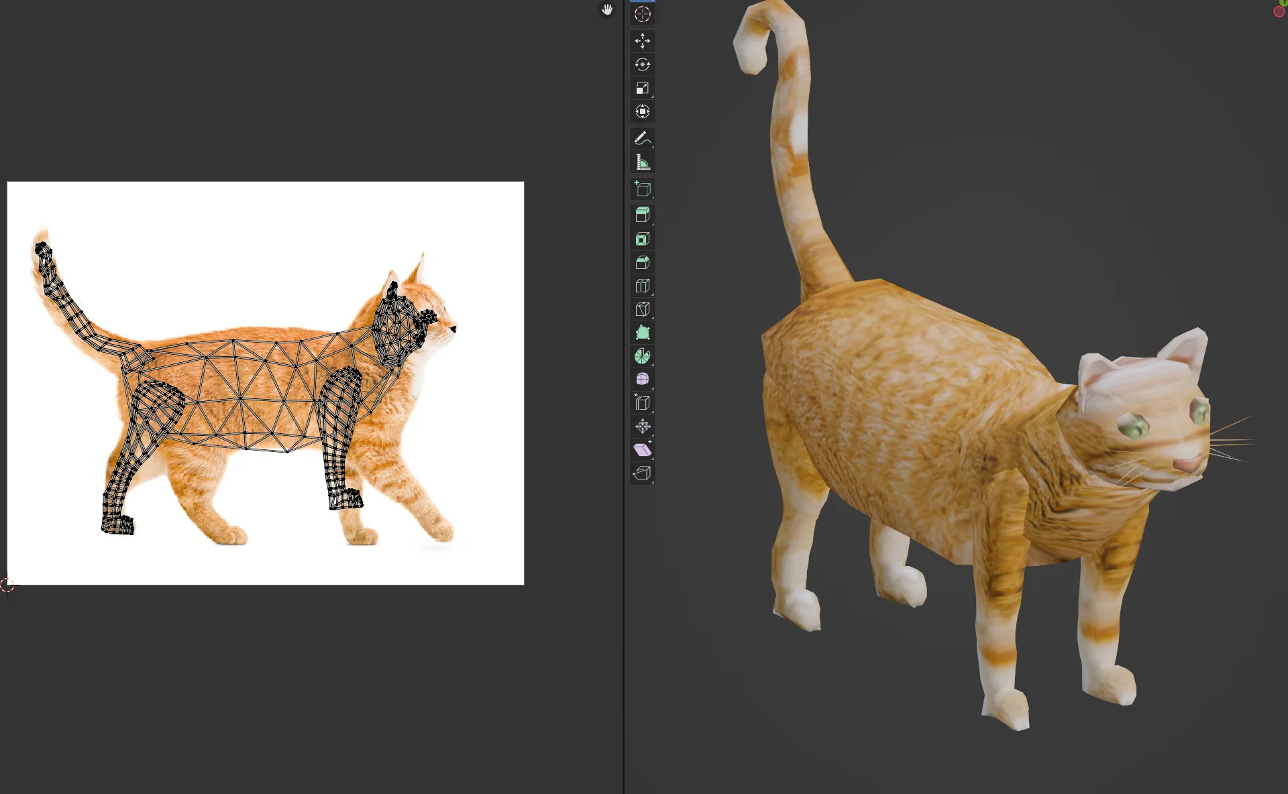
Task: Select the Edge Slide tool
Action: (x=642, y=402)
